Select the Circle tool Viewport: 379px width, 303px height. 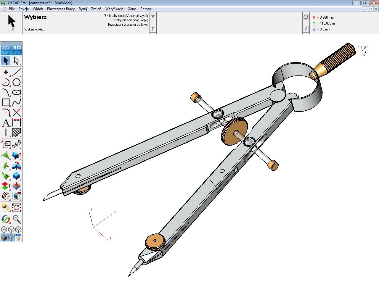[17, 82]
